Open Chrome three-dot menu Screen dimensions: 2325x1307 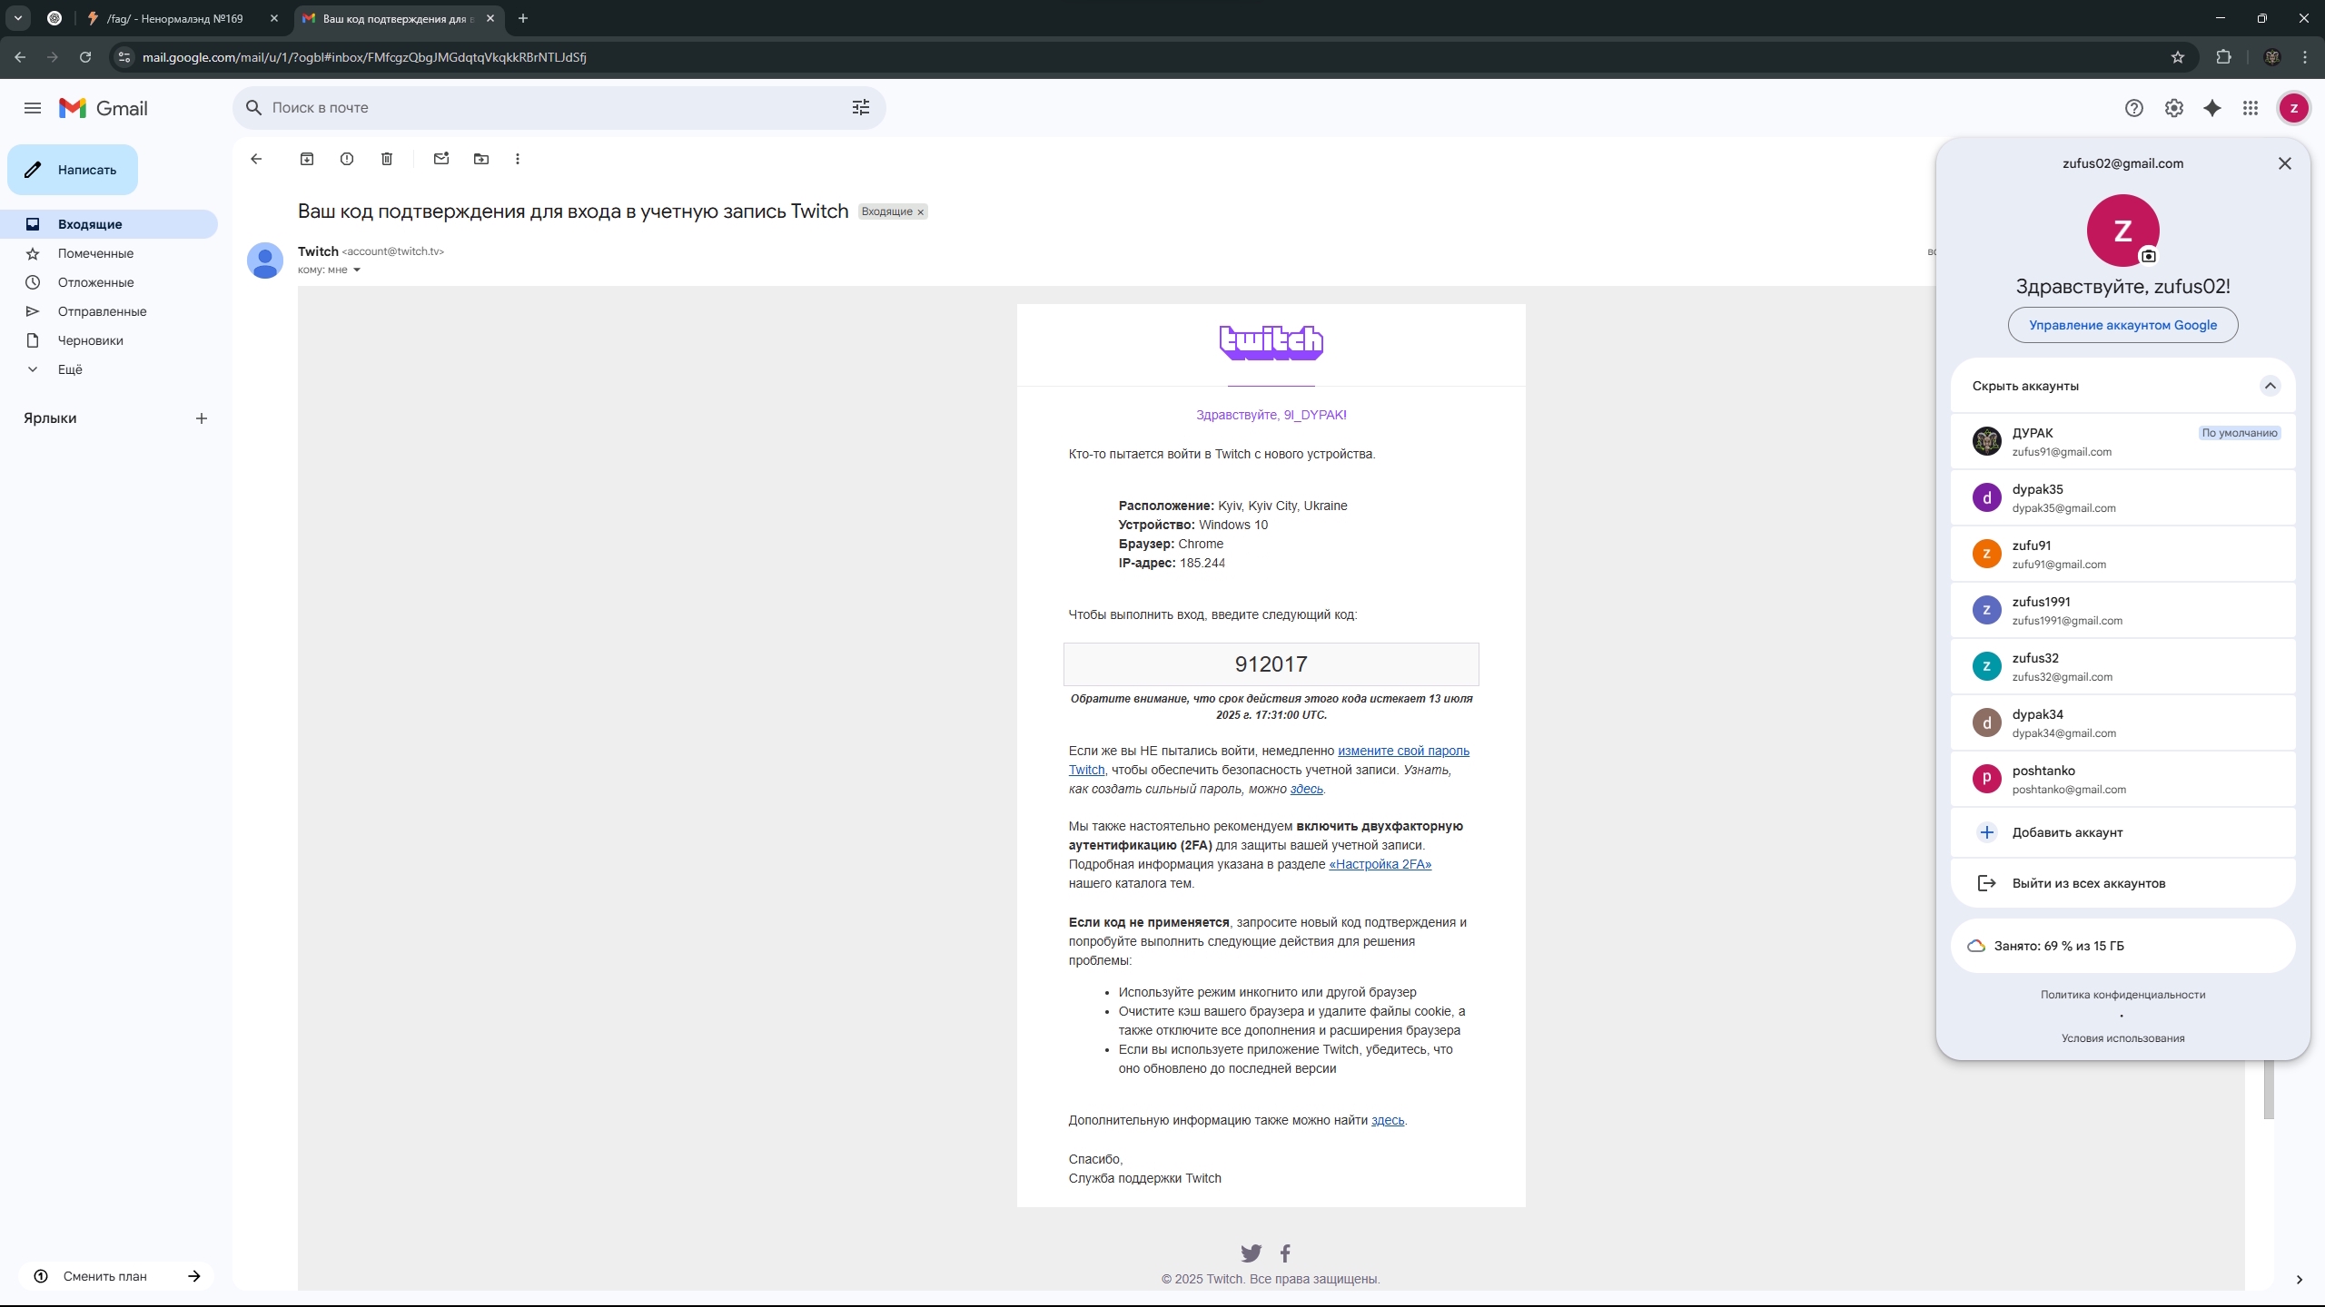tap(2305, 57)
